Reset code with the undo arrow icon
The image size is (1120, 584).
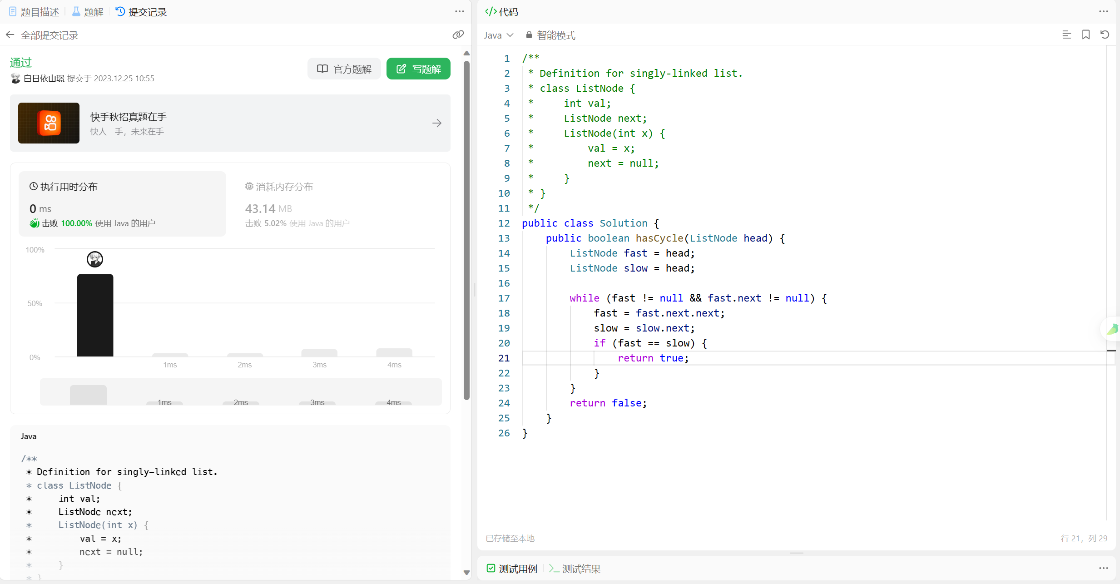[x=1105, y=35]
